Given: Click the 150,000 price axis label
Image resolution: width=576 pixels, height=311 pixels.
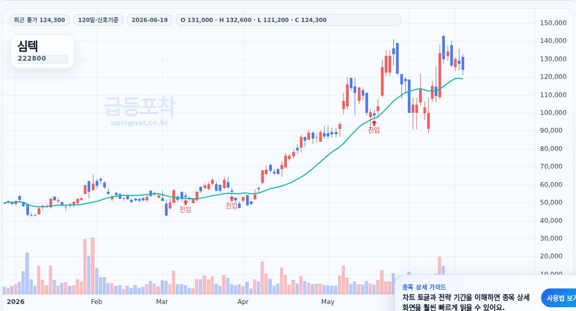Looking at the screenshot, I should [553, 23].
